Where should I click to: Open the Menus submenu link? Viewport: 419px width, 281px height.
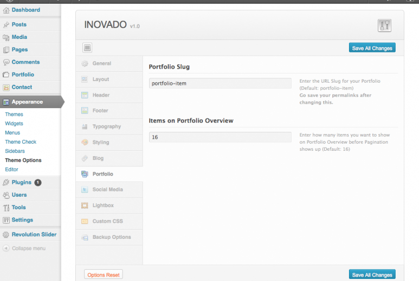(12, 132)
